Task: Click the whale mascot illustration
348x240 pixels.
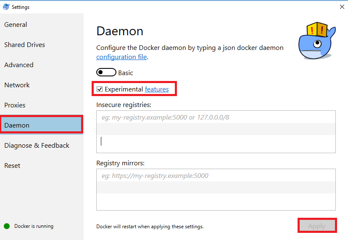Action: (x=317, y=41)
